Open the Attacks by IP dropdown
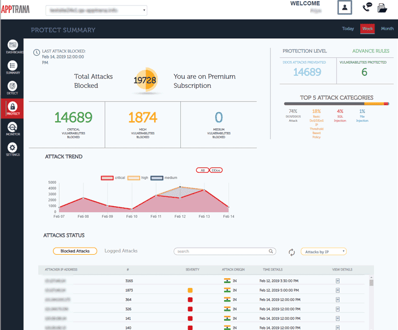Image resolution: width=398 pixels, height=330 pixels. click(x=324, y=251)
